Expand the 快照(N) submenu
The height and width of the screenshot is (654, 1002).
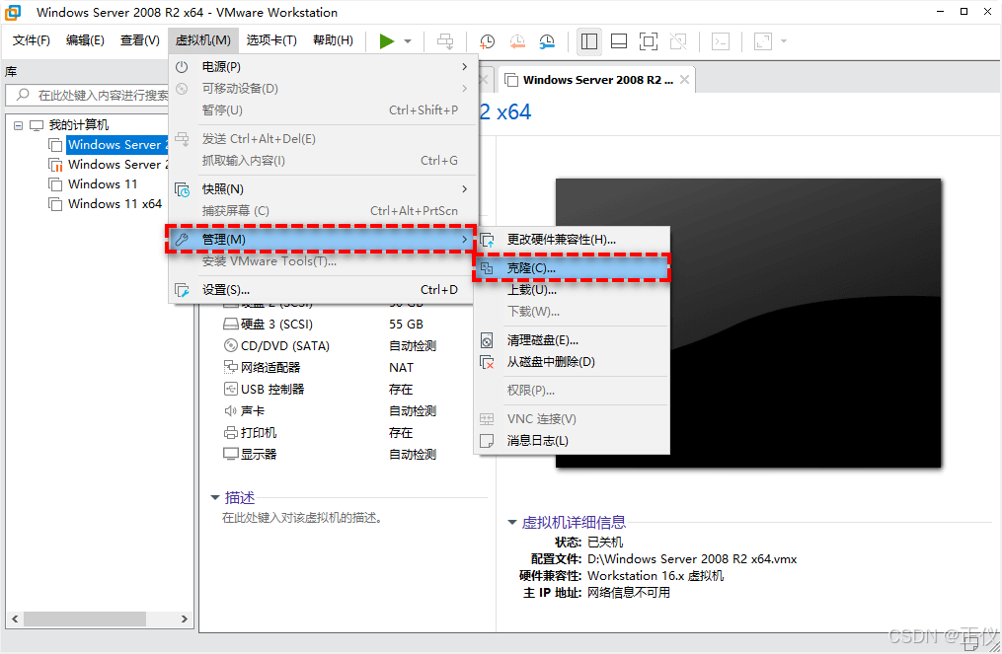(x=323, y=189)
